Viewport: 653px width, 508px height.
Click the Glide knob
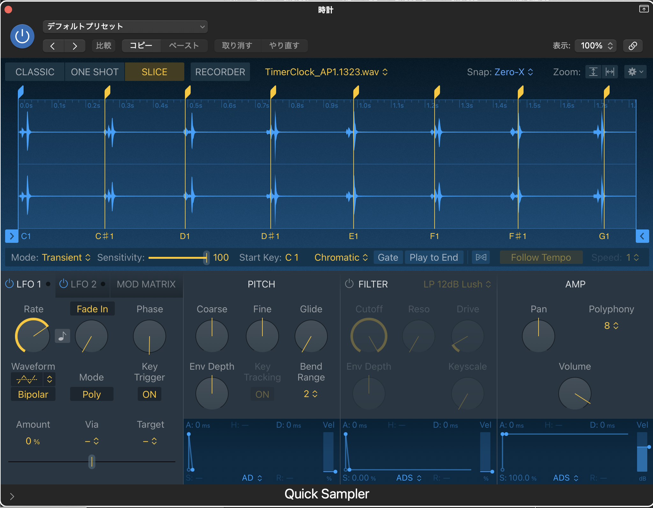coord(311,336)
